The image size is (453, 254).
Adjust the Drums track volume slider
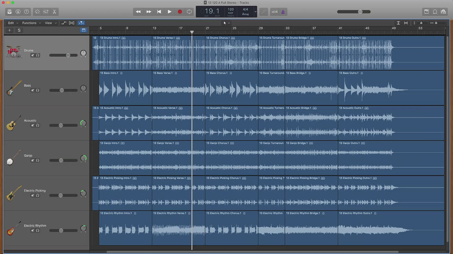(68, 55)
